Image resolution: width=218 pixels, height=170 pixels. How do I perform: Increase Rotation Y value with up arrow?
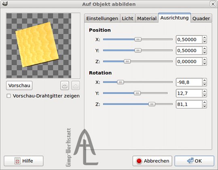pyautogui.click(x=205, y=91)
